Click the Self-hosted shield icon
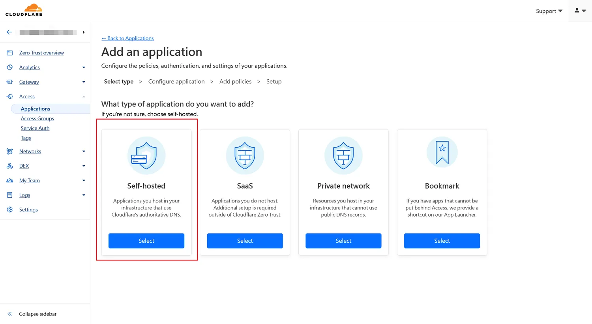The image size is (592, 324). (x=146, y=155)
